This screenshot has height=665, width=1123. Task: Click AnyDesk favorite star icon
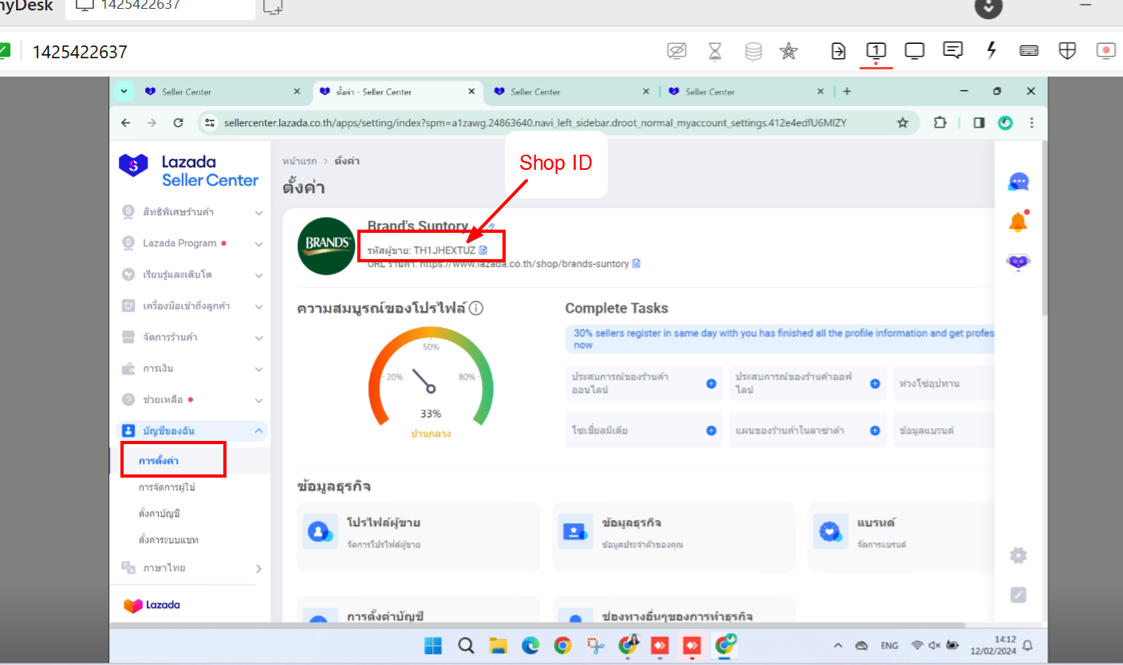click(788, 51)
